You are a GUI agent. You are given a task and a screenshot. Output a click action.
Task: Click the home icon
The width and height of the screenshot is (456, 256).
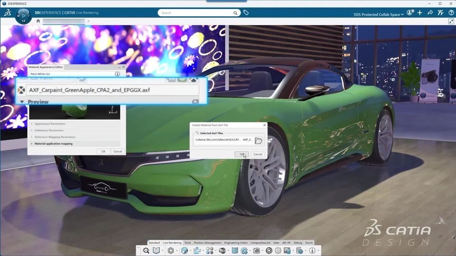tap(38, 21)
